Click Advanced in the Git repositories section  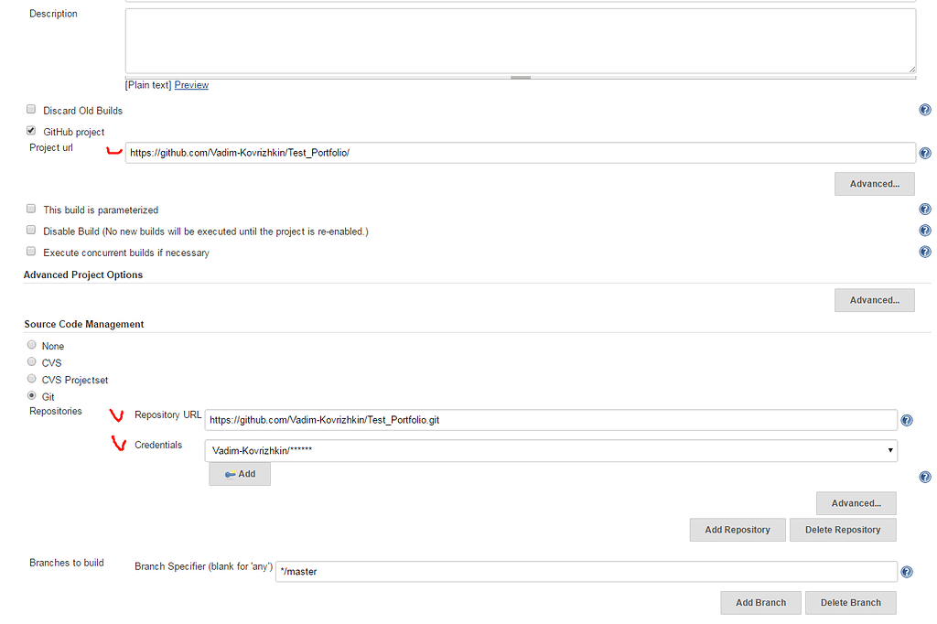click(x=856, y=502)
